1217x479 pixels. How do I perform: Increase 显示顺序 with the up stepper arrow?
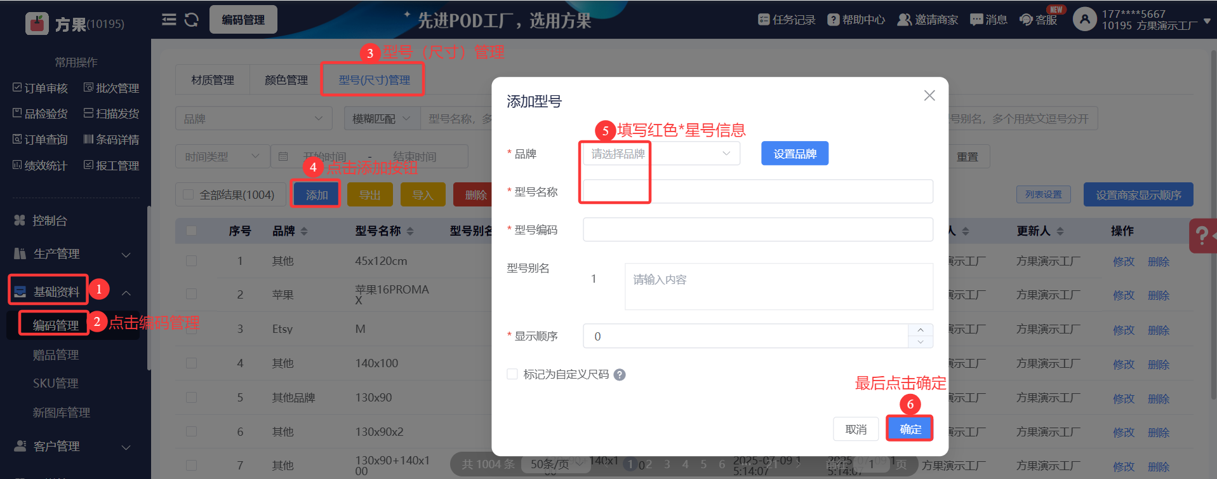(921, 330)
